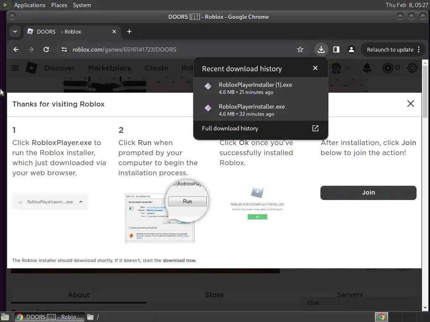This screenshot has width=430, height=322.
Task: Click the Roblox successfully installed illustration
Action: click(x=257, y=203)
